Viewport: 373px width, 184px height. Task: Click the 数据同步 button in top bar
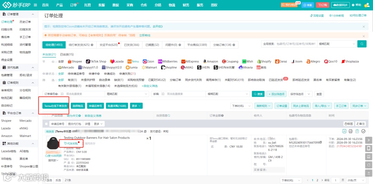341,5
